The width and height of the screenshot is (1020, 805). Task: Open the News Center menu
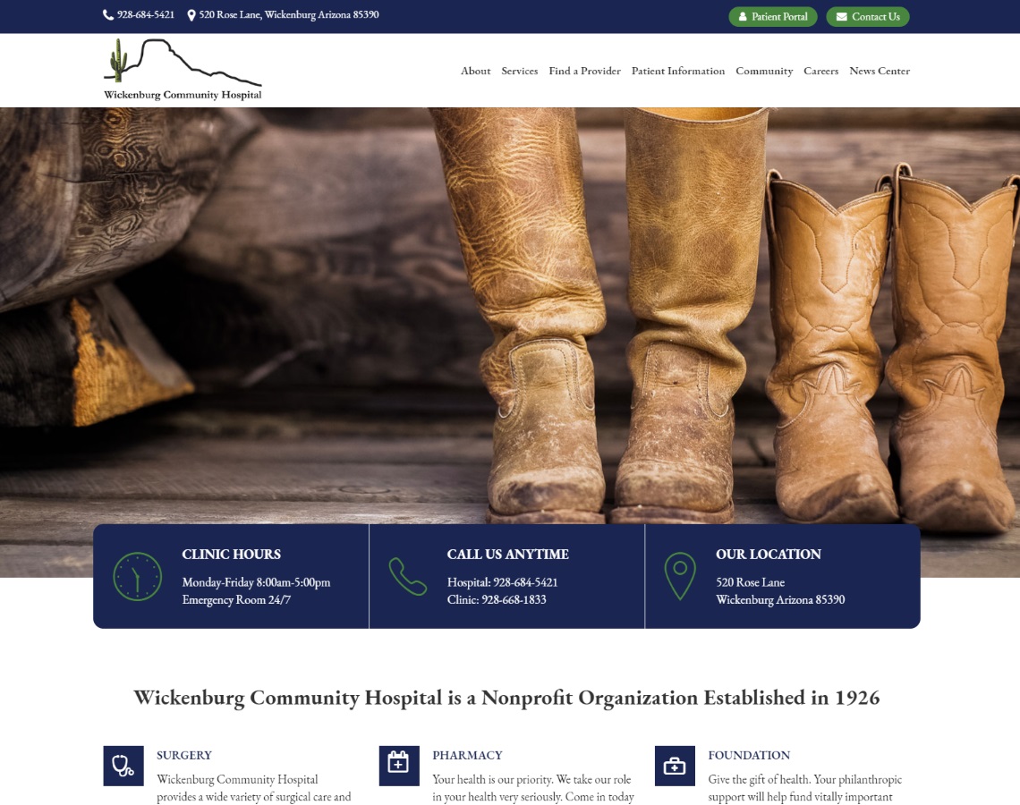point(880,71)
